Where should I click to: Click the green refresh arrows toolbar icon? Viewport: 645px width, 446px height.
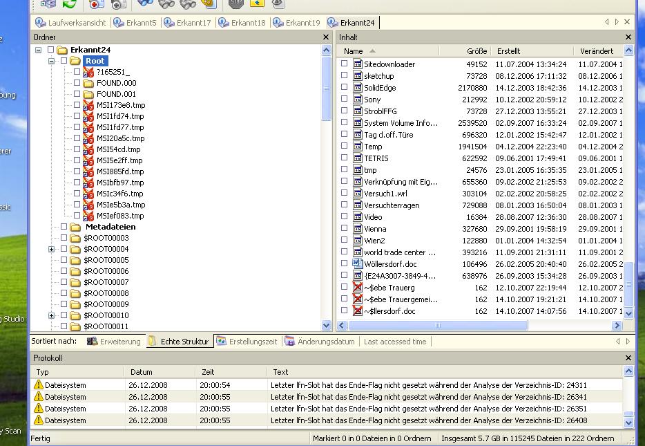click(70, 3)
